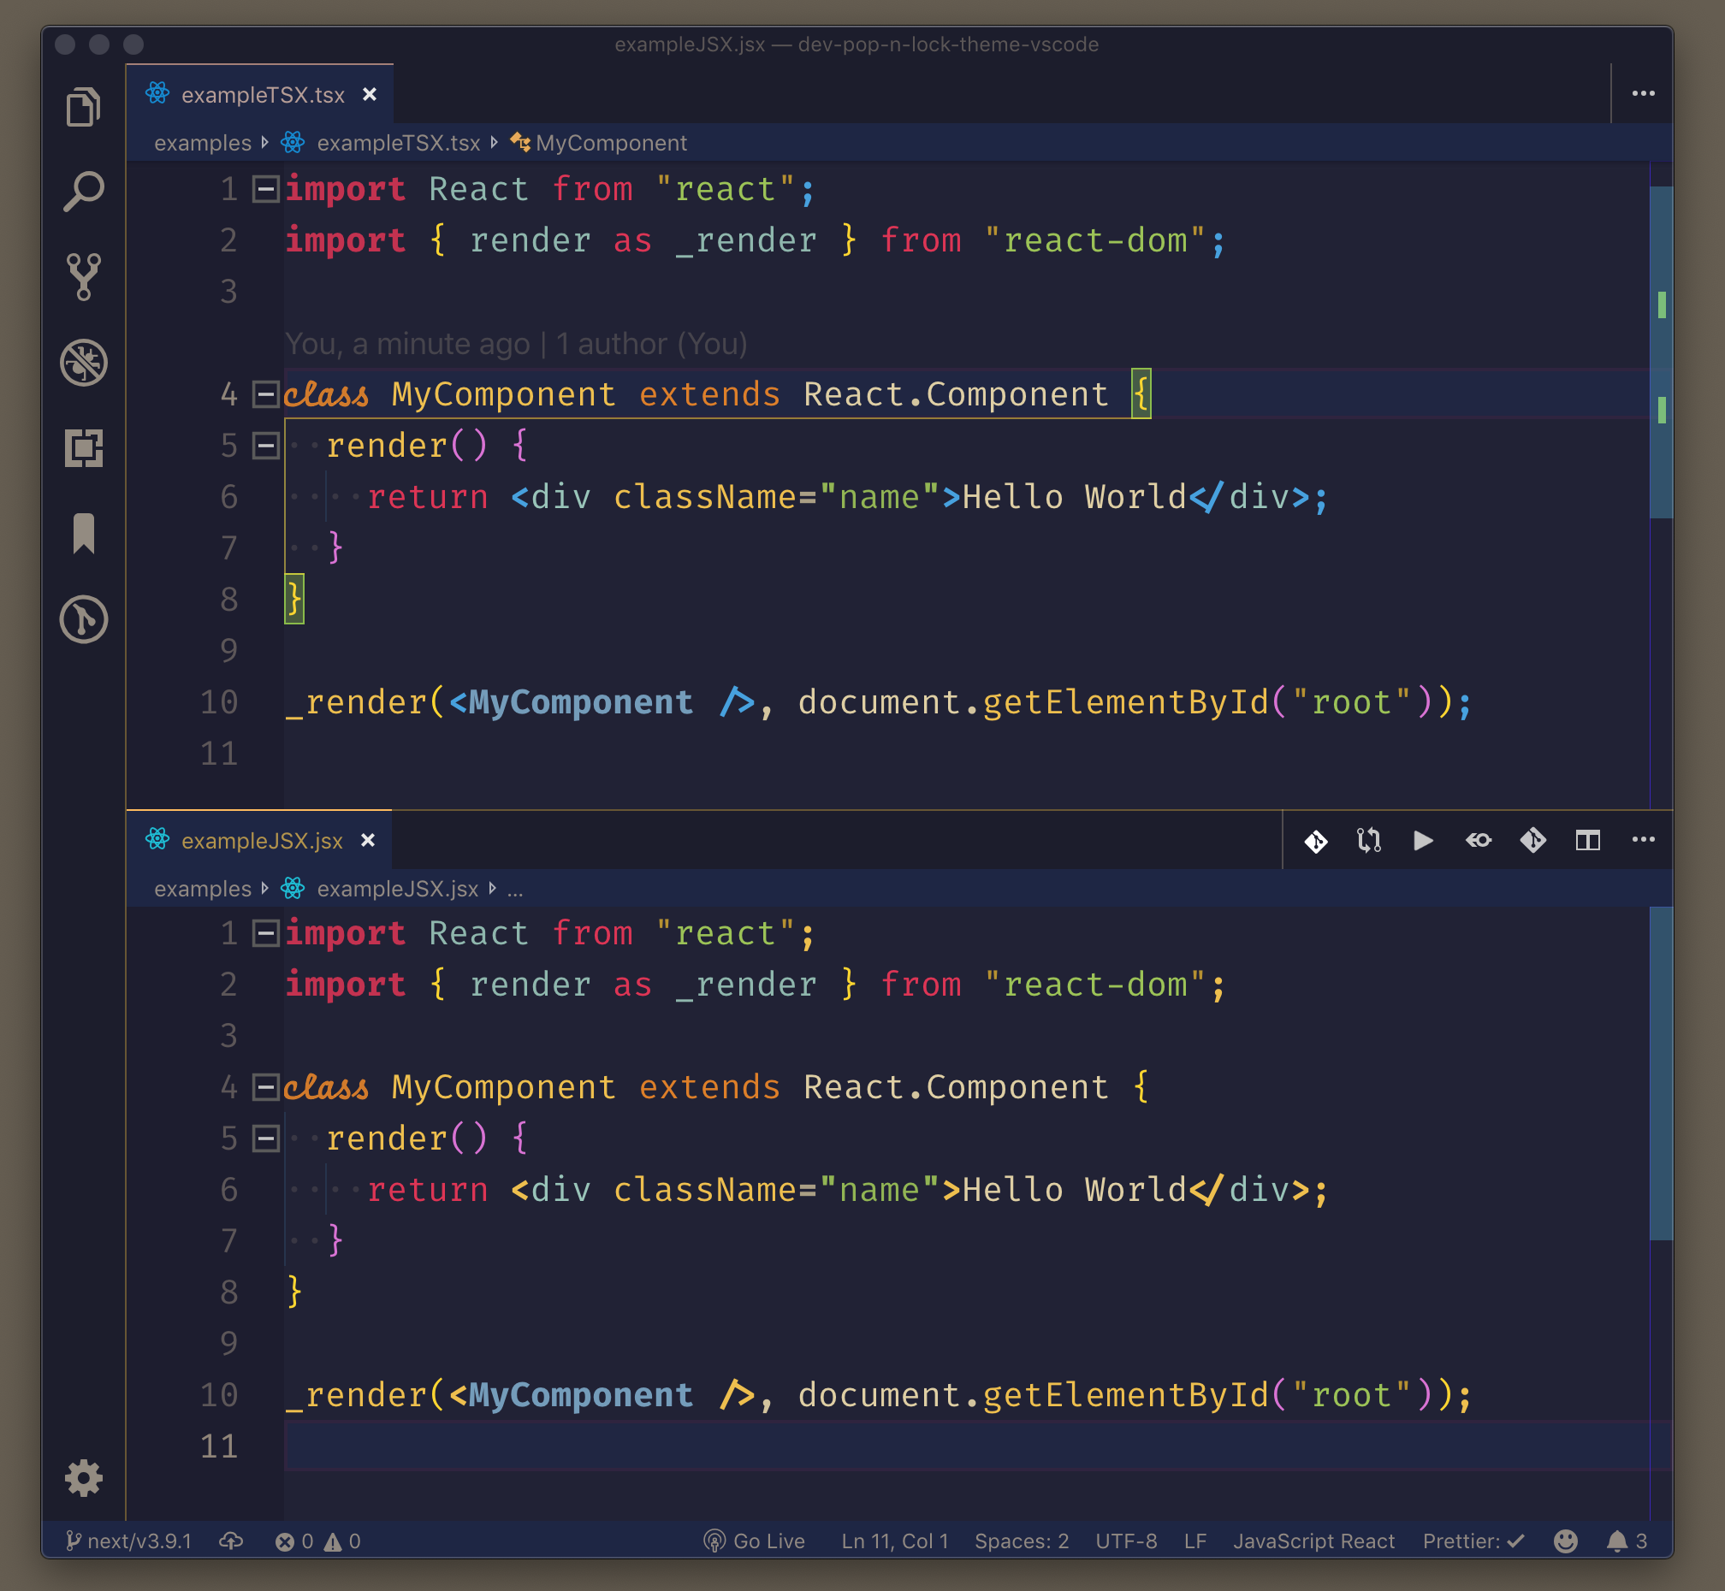
Task: Collapse import fold at line 1 in TSX editor
Action: coord(265,188)
